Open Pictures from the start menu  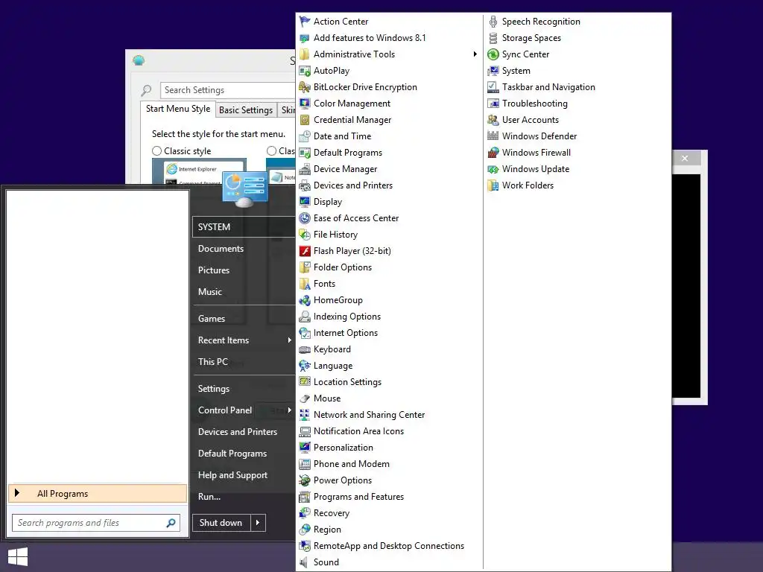[214, 270]
